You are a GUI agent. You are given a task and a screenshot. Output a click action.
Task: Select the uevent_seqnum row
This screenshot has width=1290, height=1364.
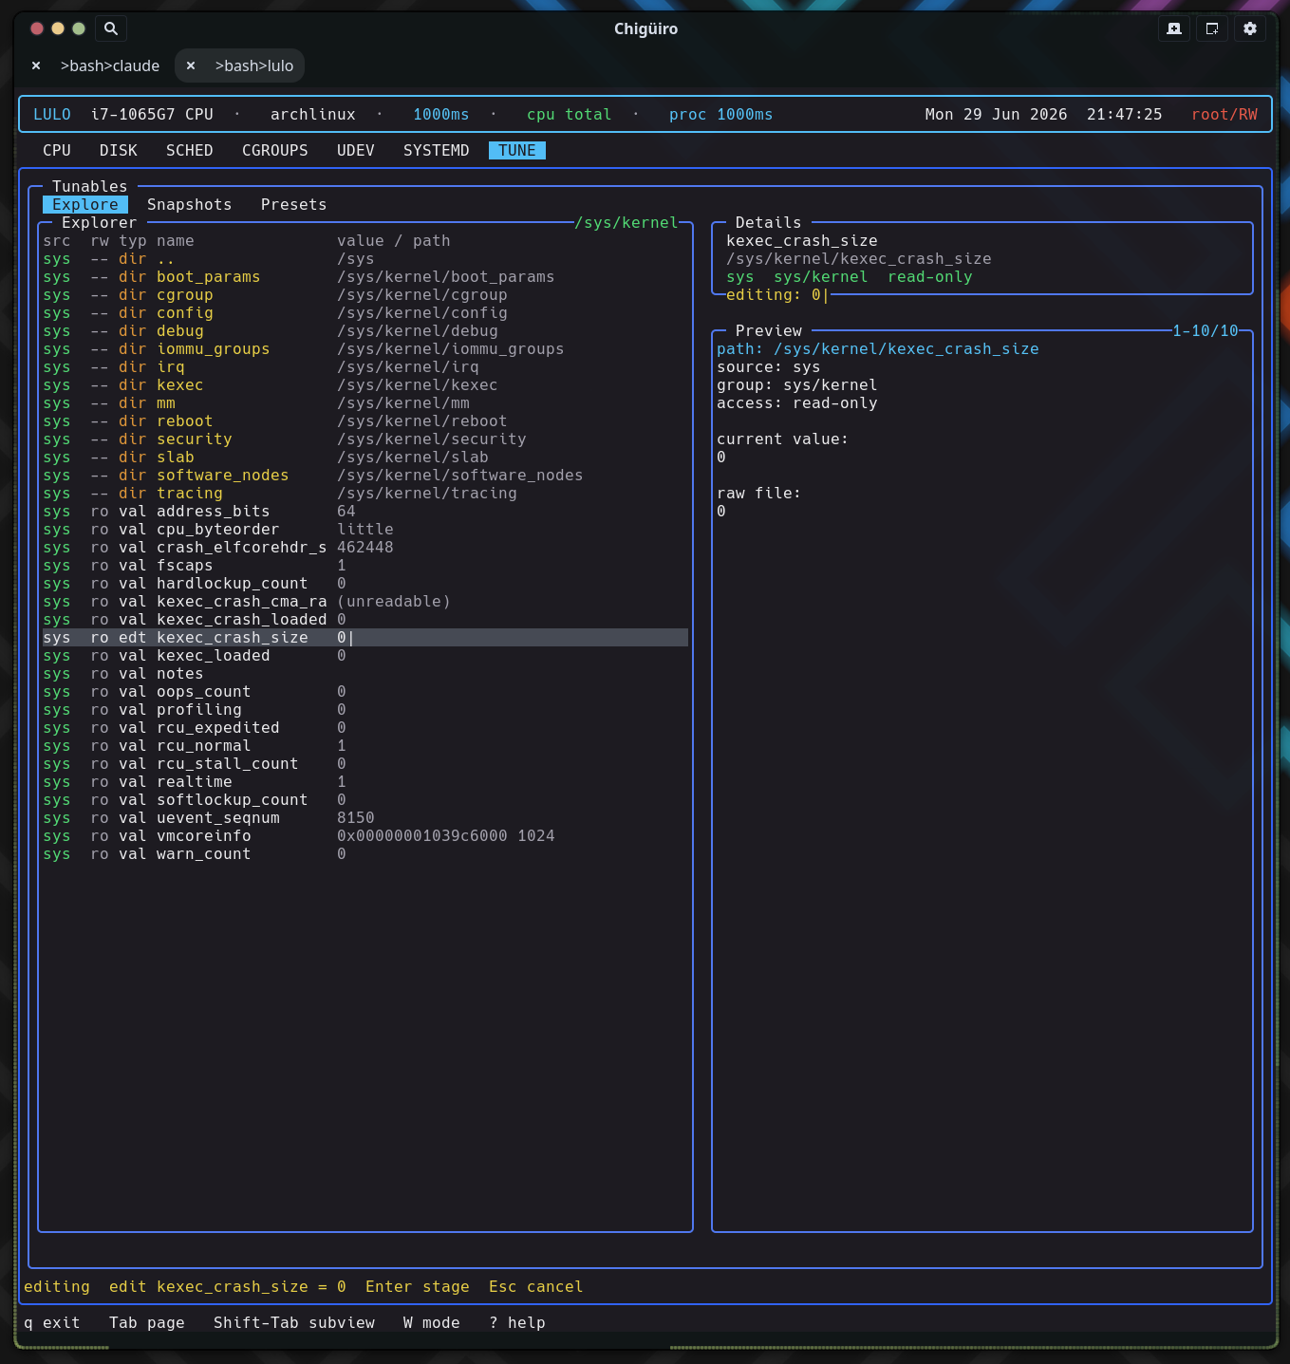365,818
